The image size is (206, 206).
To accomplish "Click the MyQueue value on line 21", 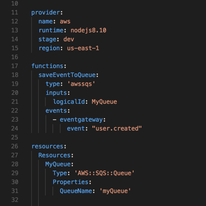I will [104, 102].
